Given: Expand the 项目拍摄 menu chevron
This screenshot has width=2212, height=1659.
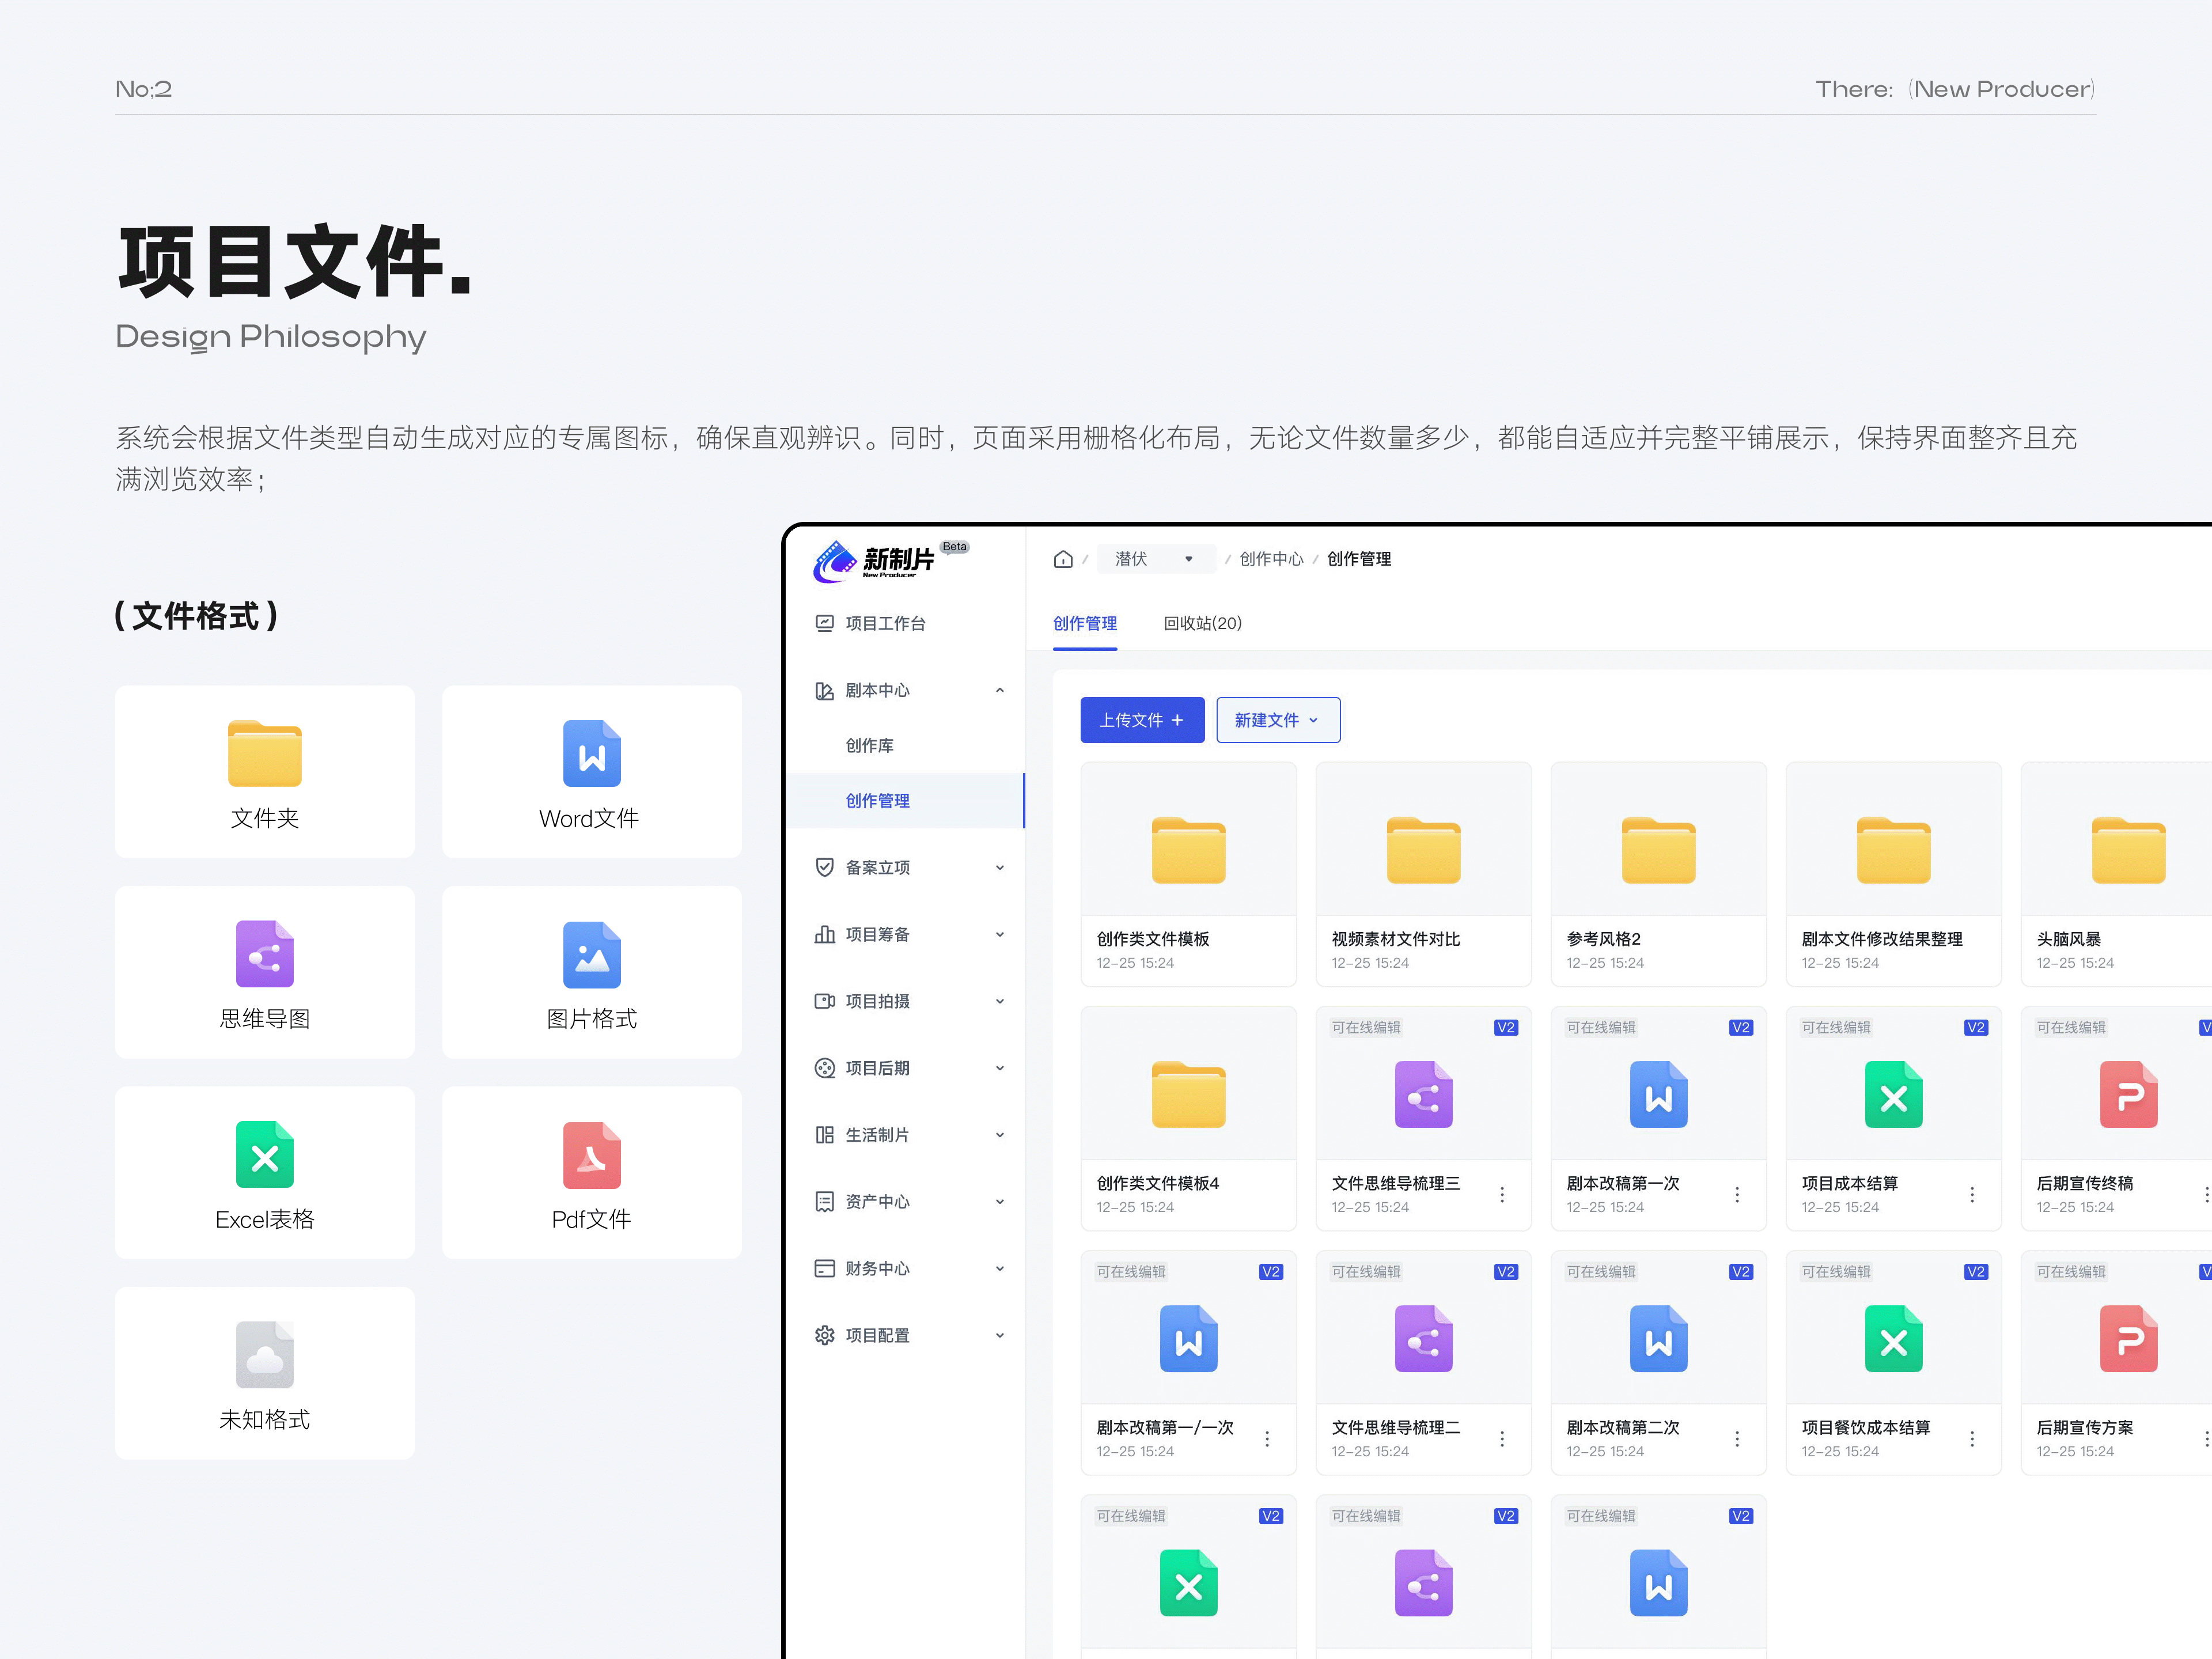Looking at the screenshot, I should pyautogui.click(x=999, y=1001).
